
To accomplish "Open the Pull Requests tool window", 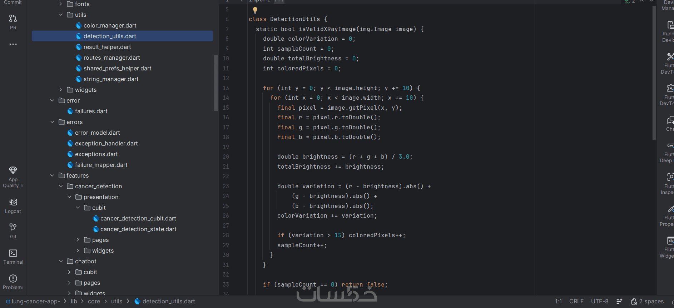I will (x=13, y=22).
